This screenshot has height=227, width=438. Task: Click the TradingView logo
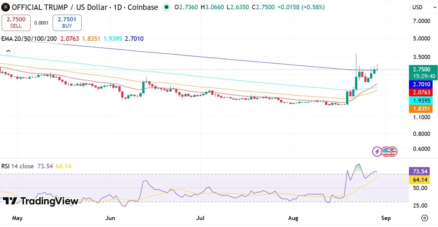(x=41, y=201)
